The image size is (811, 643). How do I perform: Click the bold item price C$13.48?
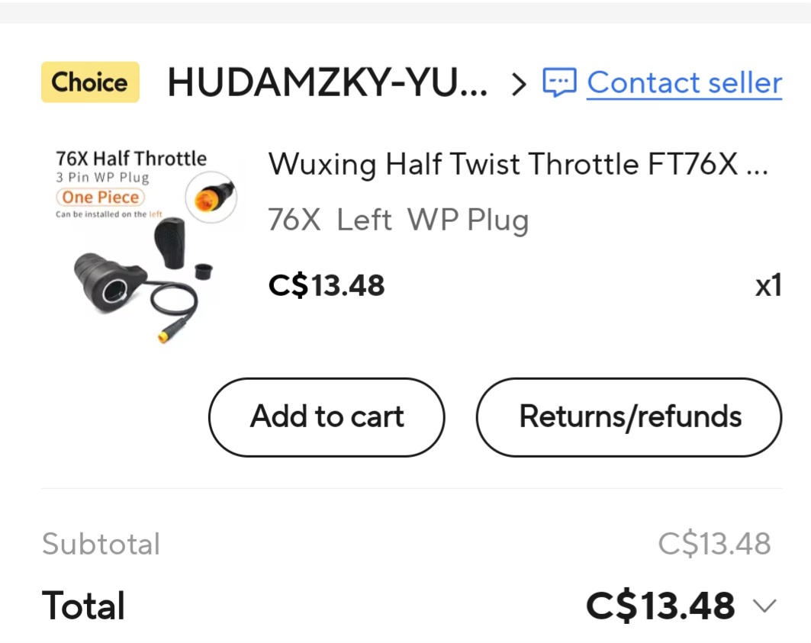coord(327,285)
